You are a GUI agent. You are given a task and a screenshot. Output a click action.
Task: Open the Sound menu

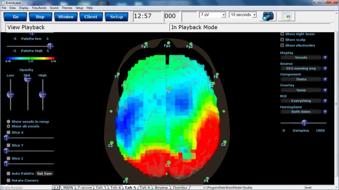point(54,8)
